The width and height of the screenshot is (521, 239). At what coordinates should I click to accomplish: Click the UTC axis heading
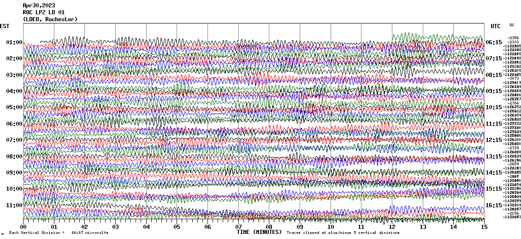[496, 26]
